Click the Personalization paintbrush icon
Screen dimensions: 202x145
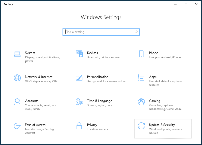click(x=79, y=78)
